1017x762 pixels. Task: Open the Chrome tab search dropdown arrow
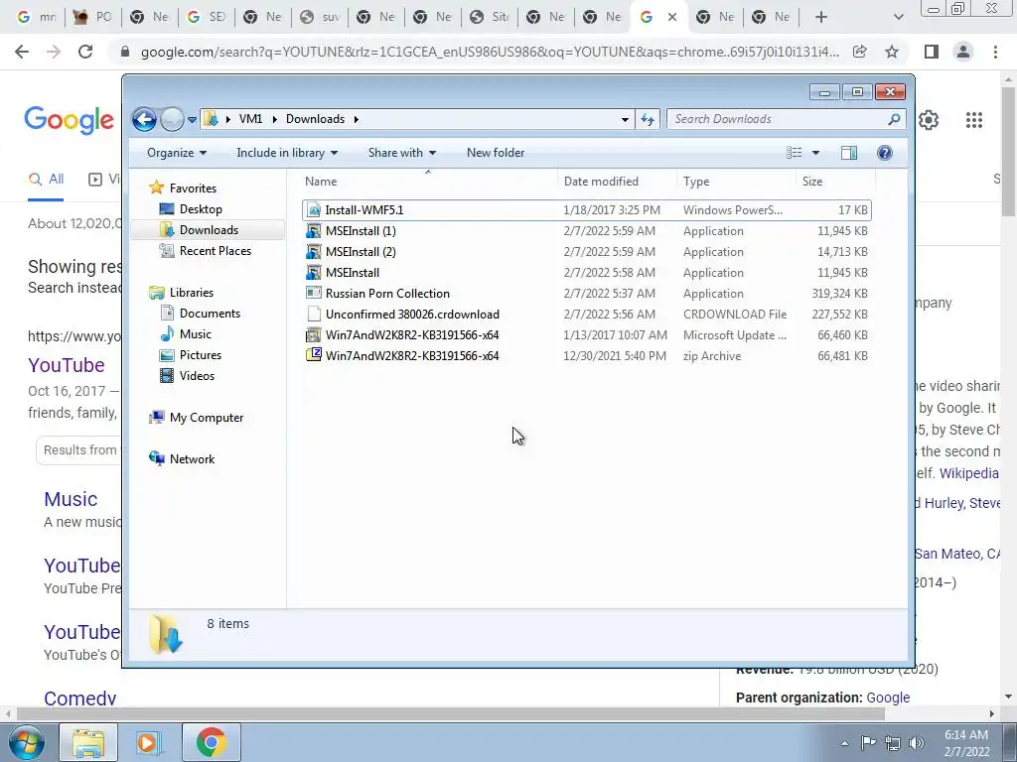[x=898, y=17]
